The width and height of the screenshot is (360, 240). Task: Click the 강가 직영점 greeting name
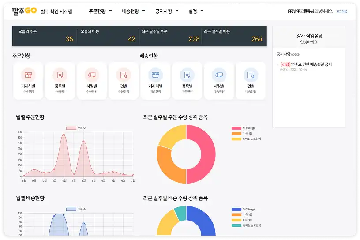tap(307, 36)
